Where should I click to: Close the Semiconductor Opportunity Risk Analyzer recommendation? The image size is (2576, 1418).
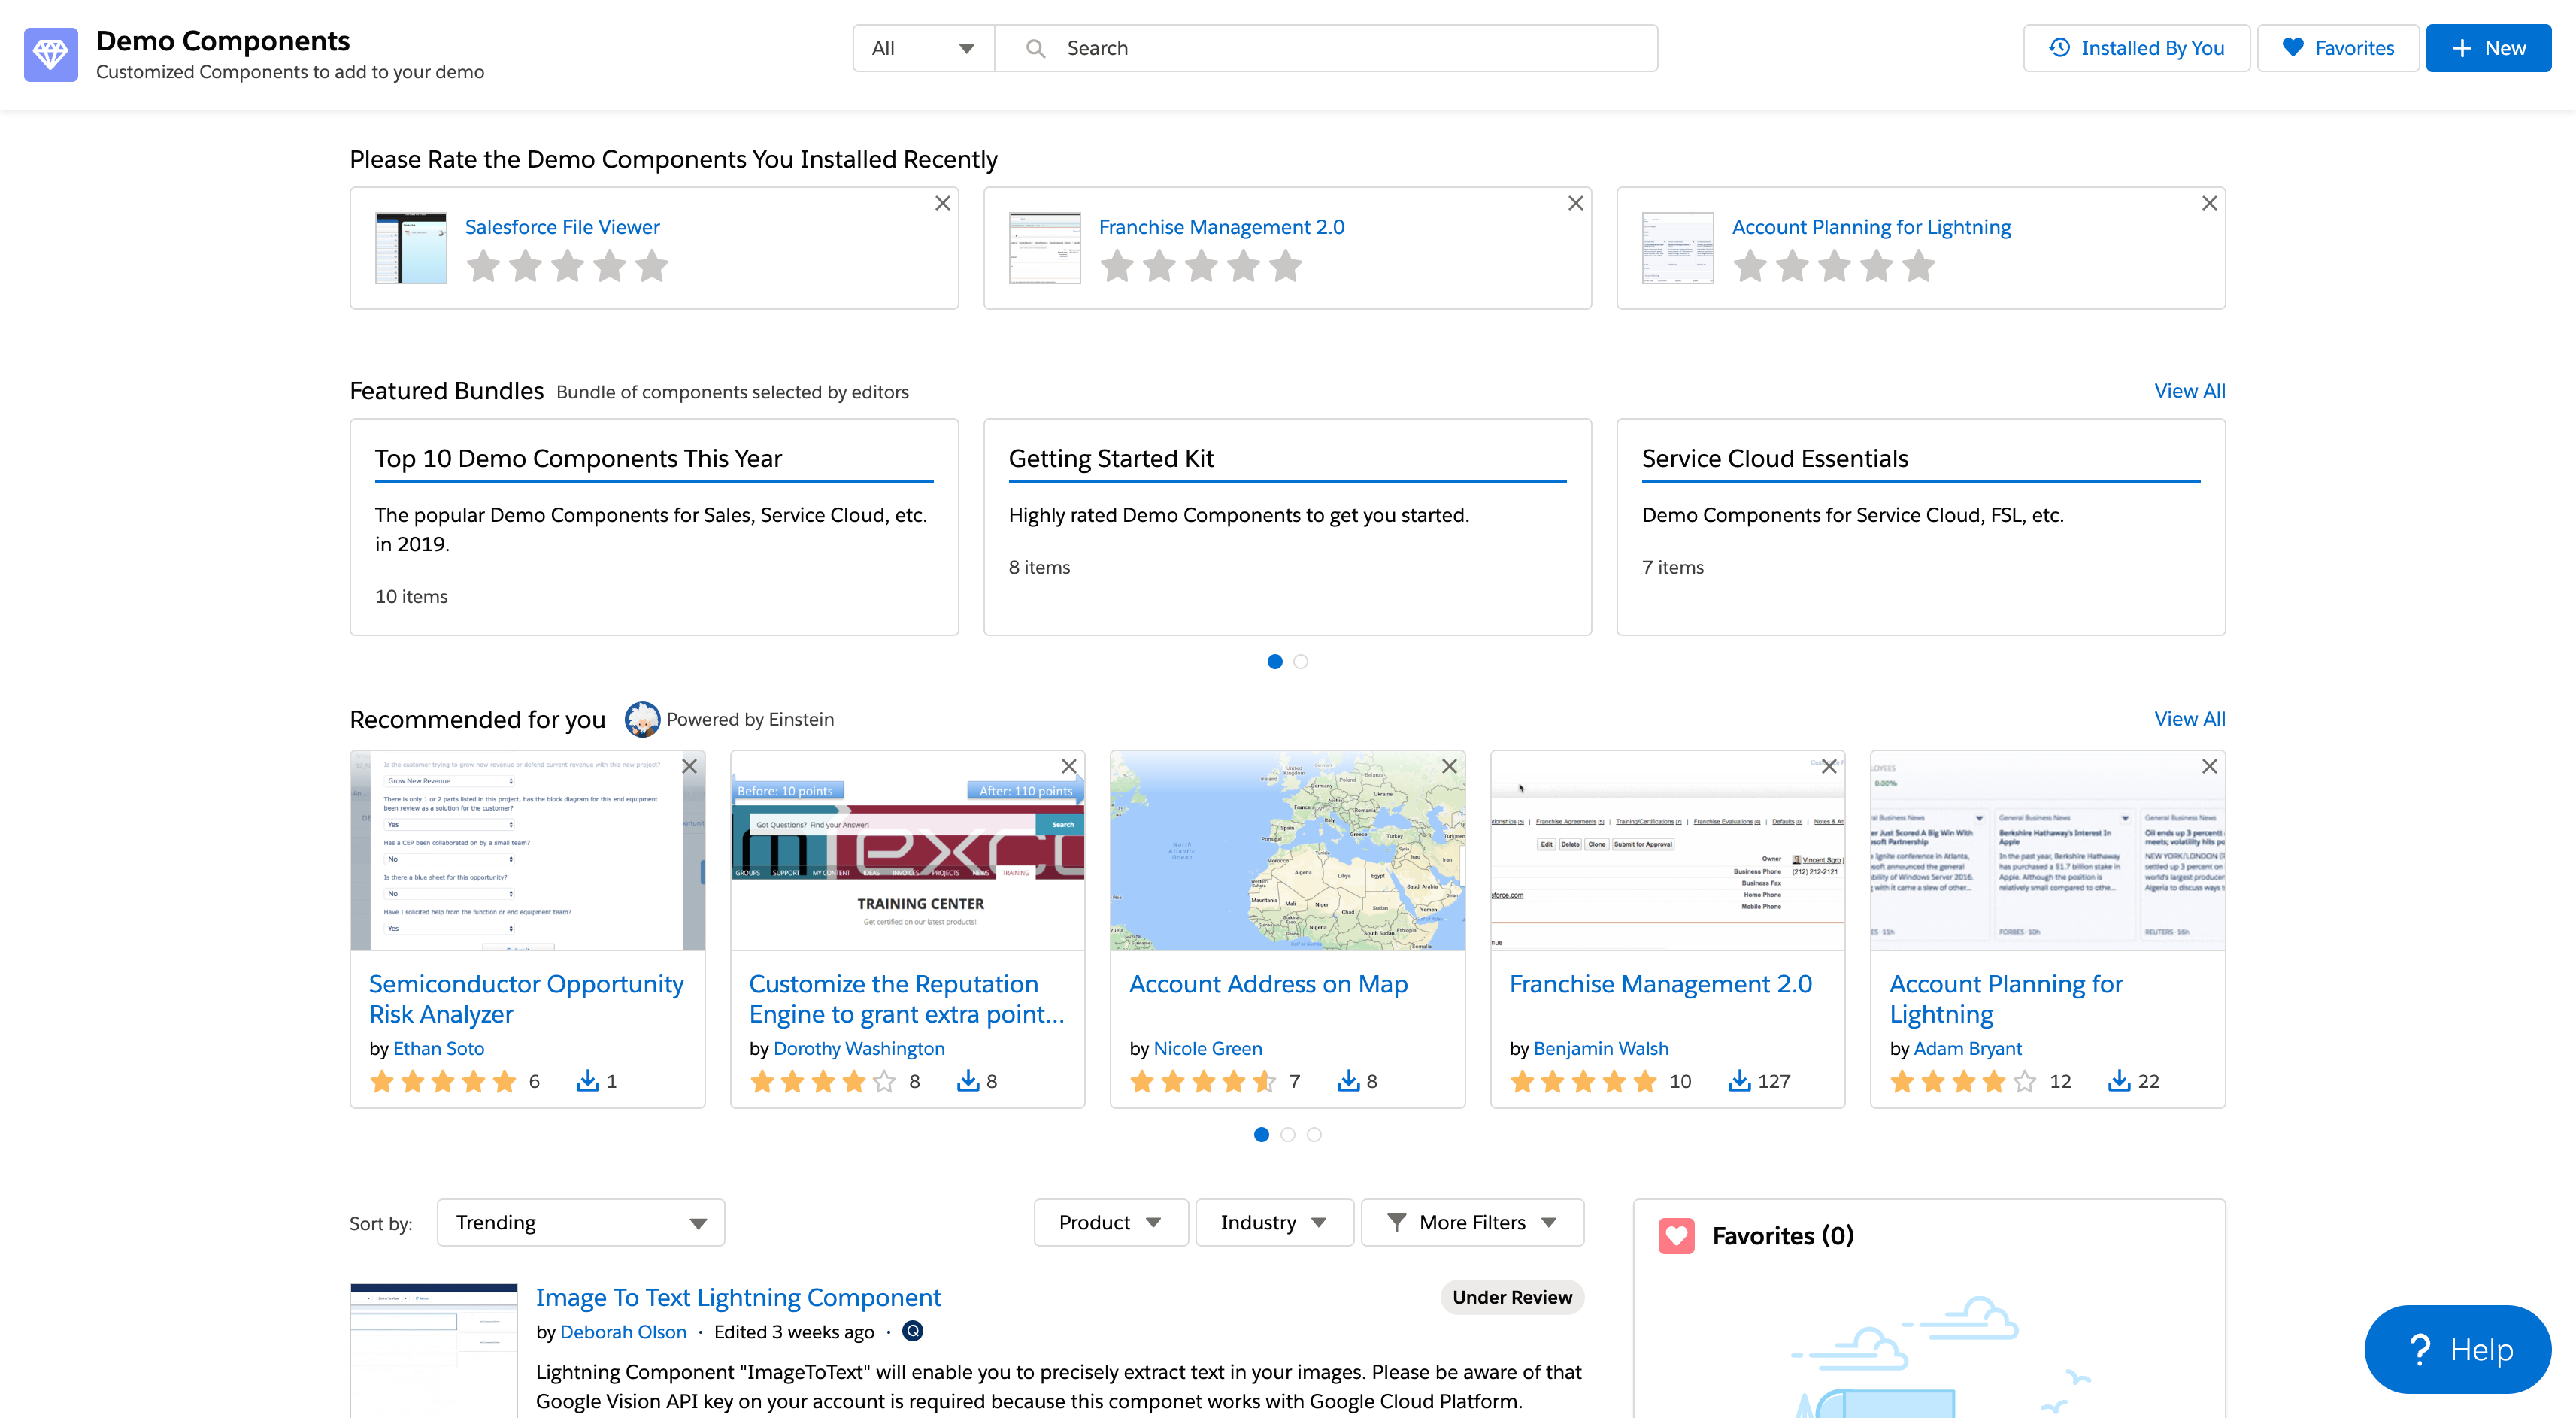[689, 766]
